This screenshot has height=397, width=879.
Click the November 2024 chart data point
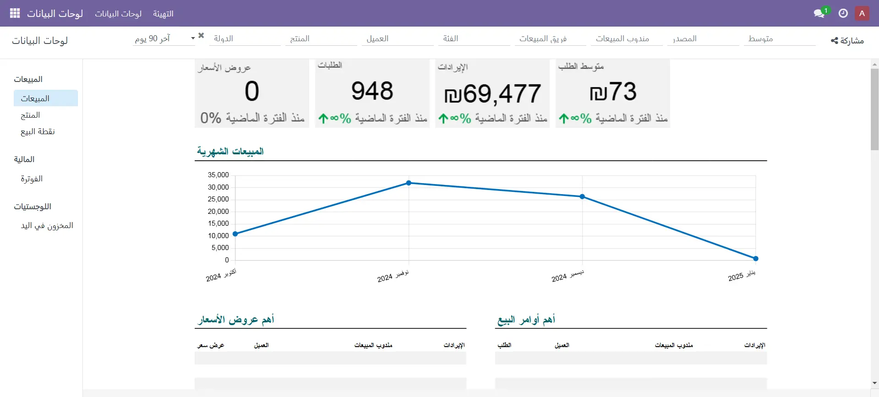409,183
